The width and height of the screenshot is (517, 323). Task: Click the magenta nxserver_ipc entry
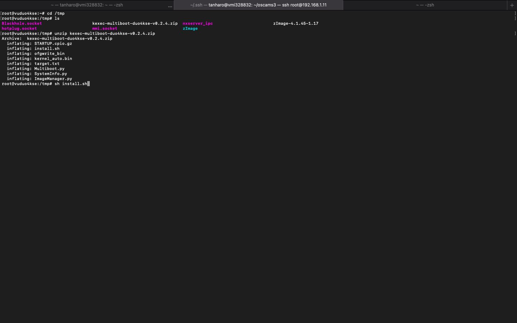(197, 23)
